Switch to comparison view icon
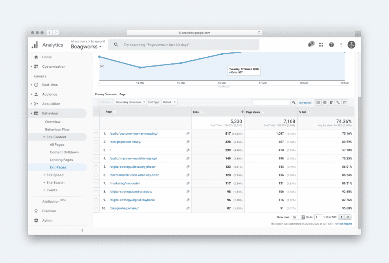 (338, 102)
